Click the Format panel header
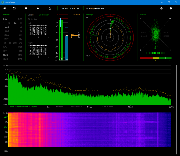 pyautogui.click(x=6, y=15)
